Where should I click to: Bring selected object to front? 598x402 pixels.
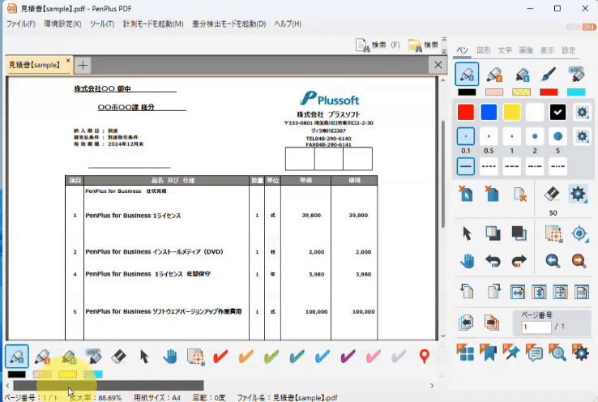493,233
